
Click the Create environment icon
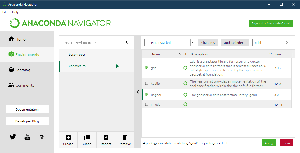tap(68, 137)
